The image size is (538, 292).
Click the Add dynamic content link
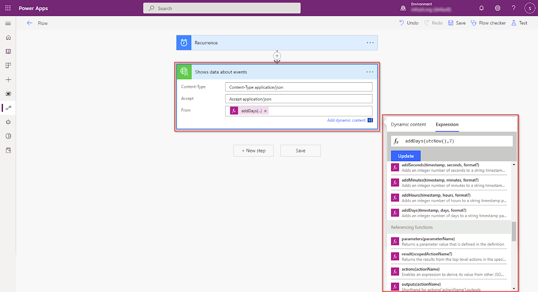coord(346,120)
